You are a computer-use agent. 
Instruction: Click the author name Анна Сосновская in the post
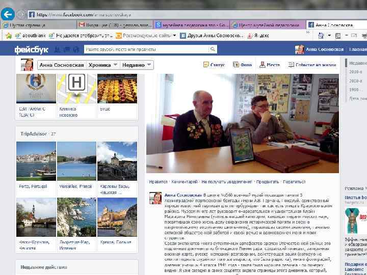pyautogui.click(x=183, y=195)
